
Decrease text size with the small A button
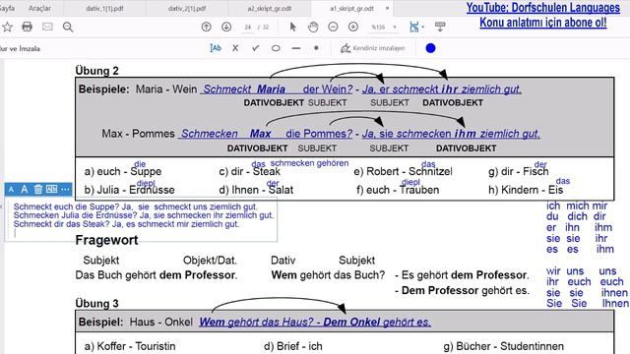coord(11,189)
